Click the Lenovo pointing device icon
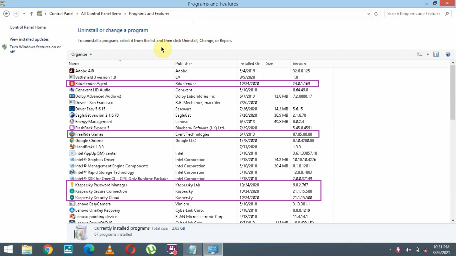The width and height of the screenshot is (456, 256). 72,217
